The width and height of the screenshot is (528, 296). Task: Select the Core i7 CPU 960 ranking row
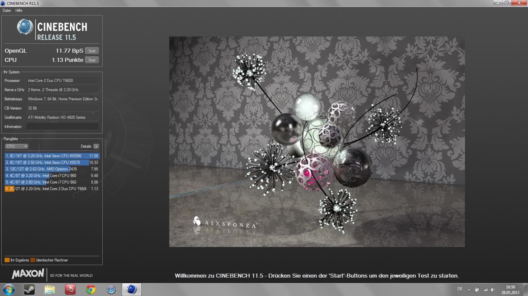click(52, 175)
